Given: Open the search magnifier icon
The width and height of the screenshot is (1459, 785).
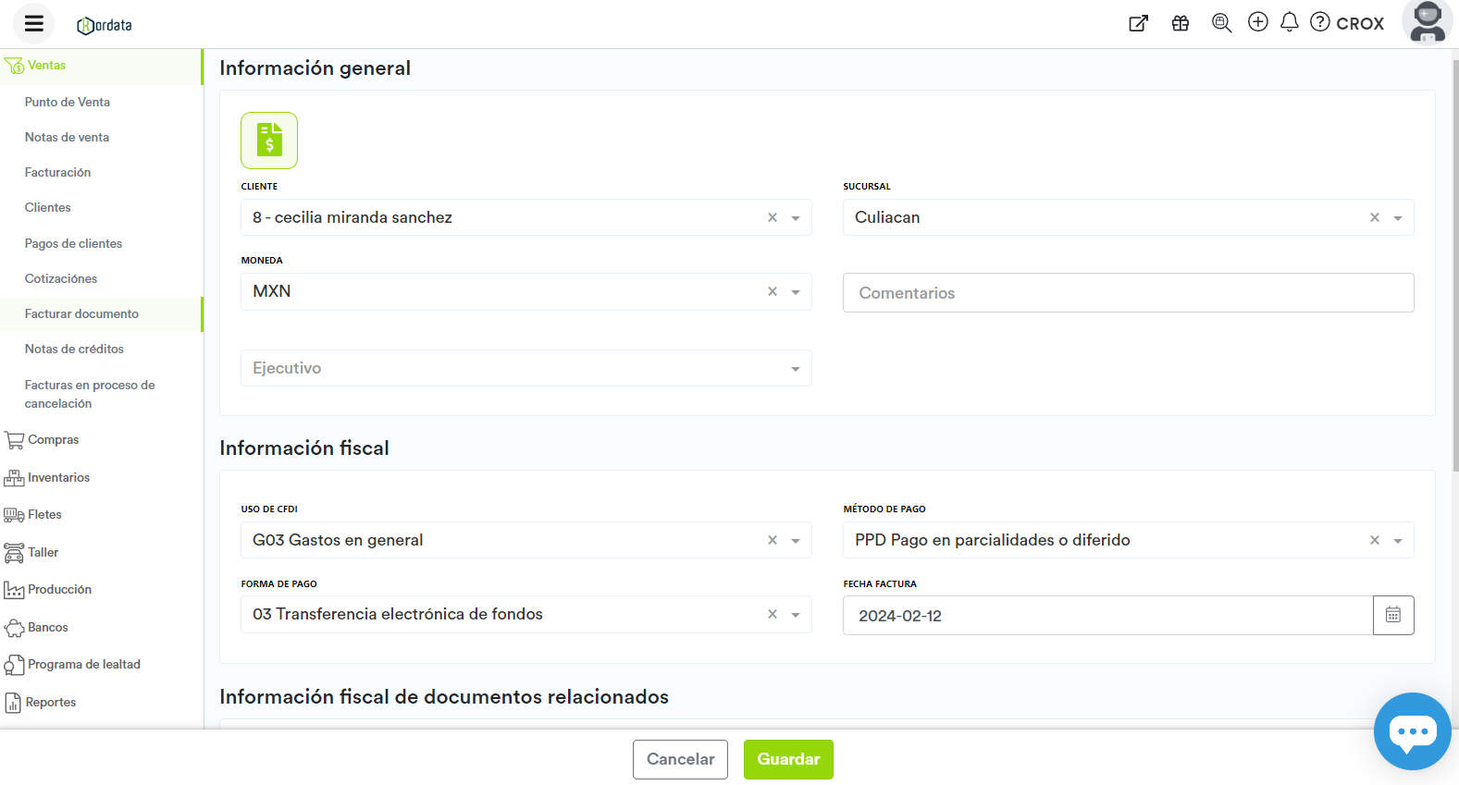Looking at the screenshot, I should (x=1221, y=23).
